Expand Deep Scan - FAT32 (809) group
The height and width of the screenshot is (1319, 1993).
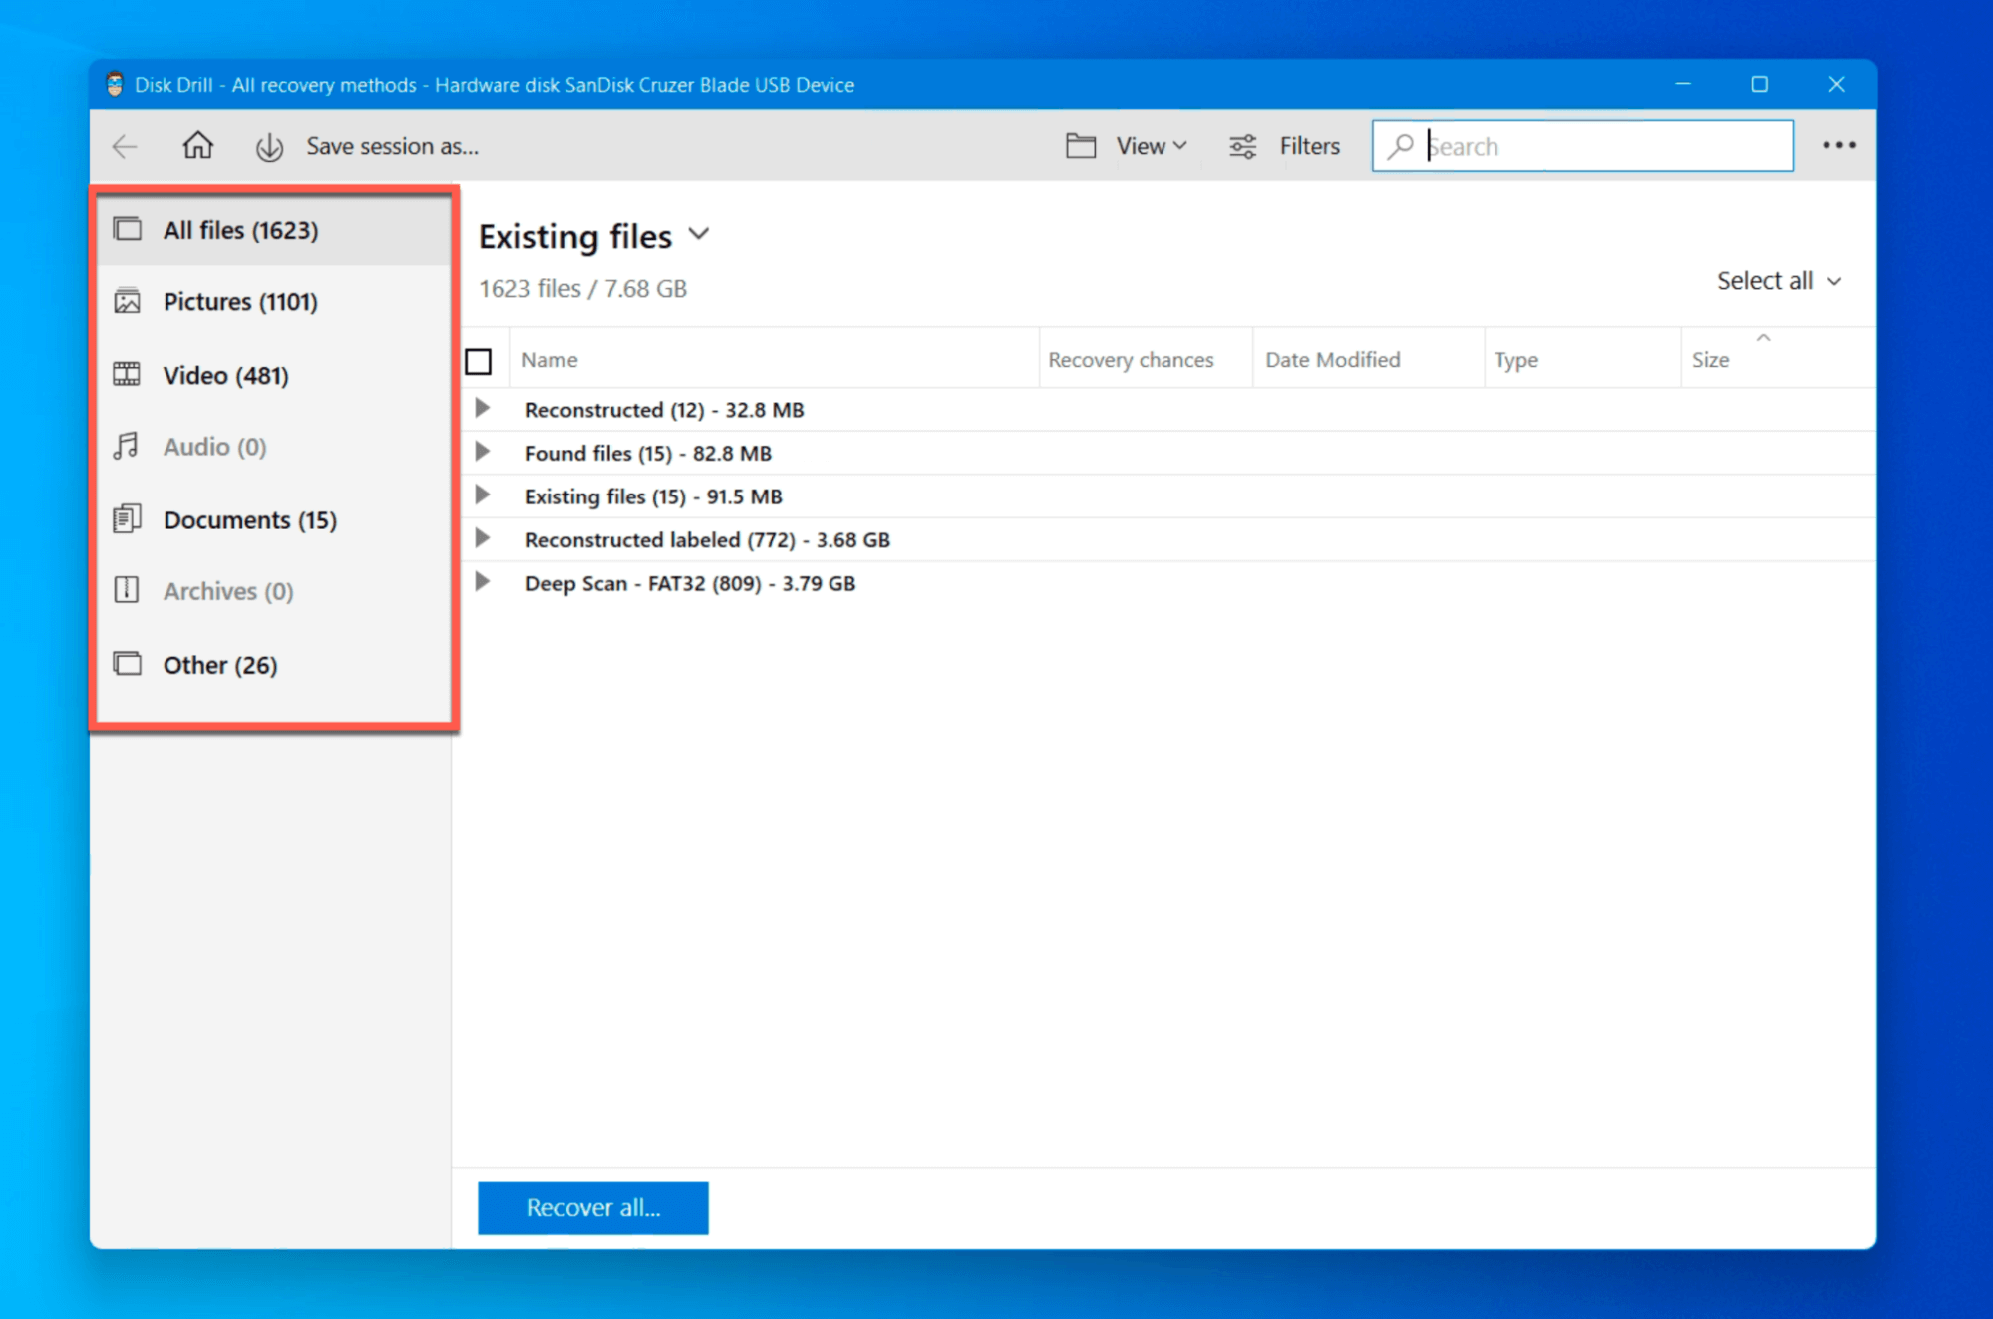point(483,581)
